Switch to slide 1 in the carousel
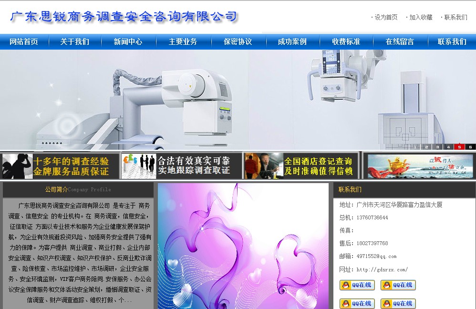Image resolution: width=476 pixels, height=309 pixels. 415,147
